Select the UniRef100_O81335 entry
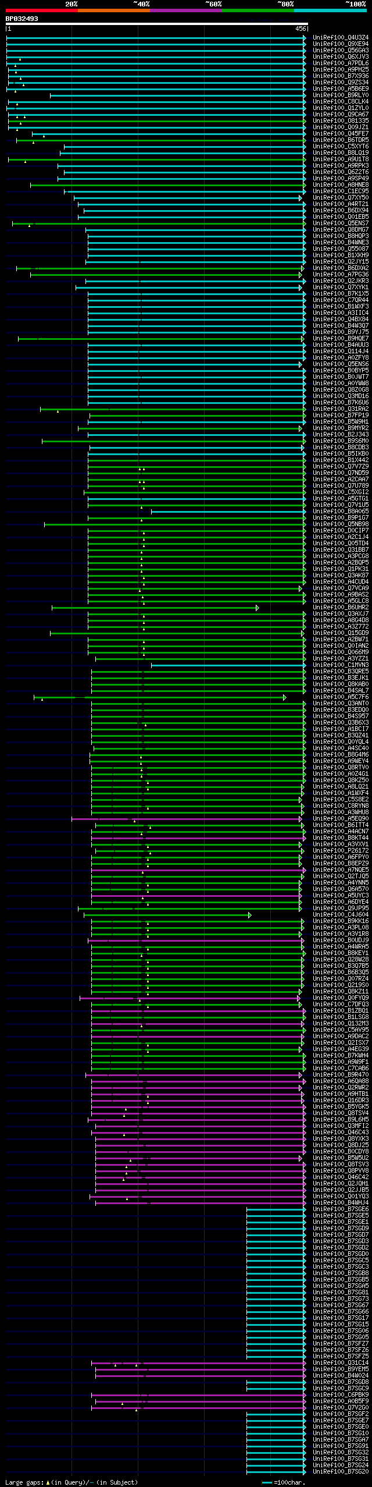The height and width of the screenshot is (1487, 372). click(341, 121)
